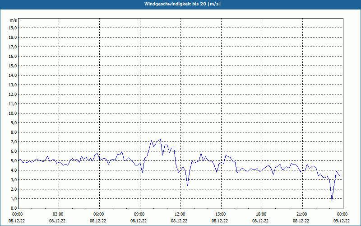Select the 4,0 y-axis label
Viewport: 361px width, 226px height.
[x=14, y=170]
